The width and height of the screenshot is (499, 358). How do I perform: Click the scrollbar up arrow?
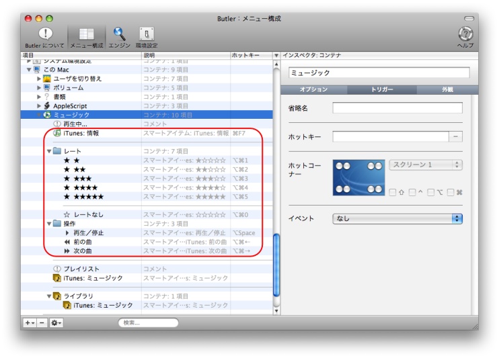click(x=276, y=64)
